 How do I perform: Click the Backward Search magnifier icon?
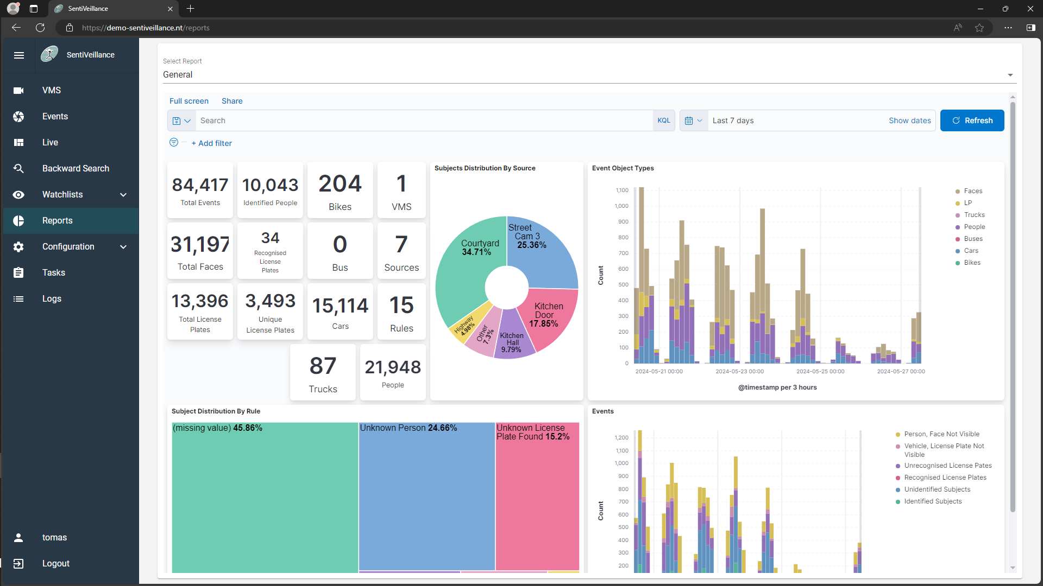pos(18,168)
